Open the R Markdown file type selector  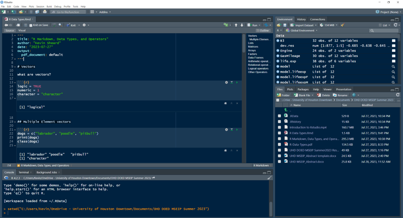(262, 165)
